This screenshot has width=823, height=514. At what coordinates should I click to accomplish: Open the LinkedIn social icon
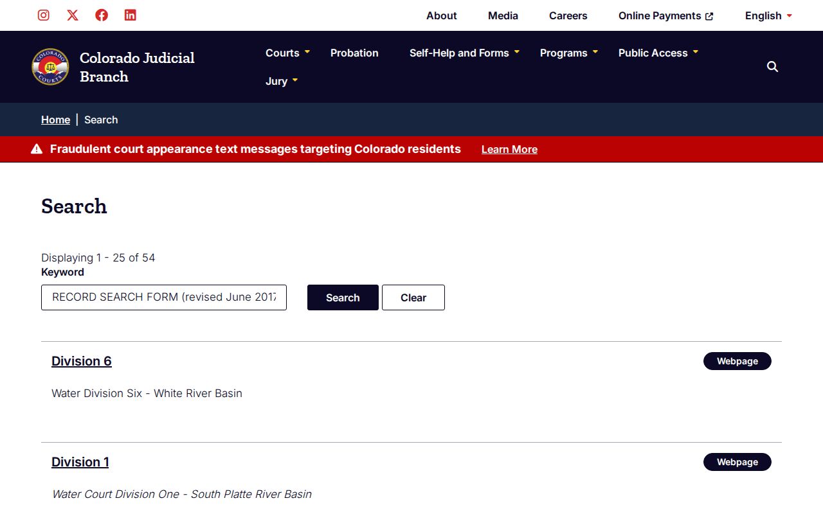tap(131, 15)
